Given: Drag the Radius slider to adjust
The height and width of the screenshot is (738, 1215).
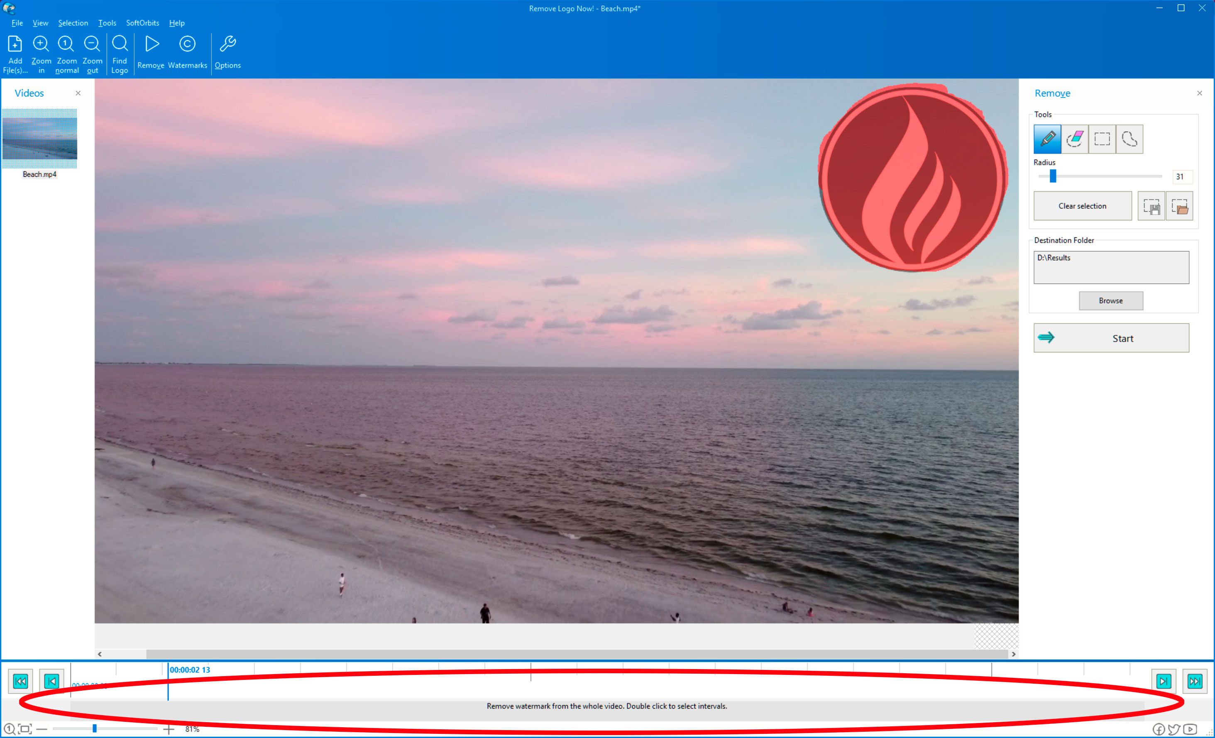Looking at the screenshot, I should pos(1053,176).
